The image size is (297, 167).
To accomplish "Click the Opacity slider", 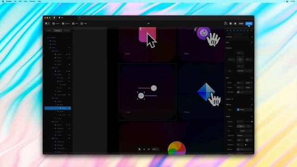I will [249, 122].
